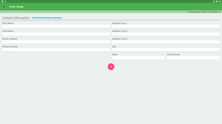Image resolution: width=222 pixels, height=124 pixels.
Task: Tap the app notification icon in status bar
Action: (2, 1)
